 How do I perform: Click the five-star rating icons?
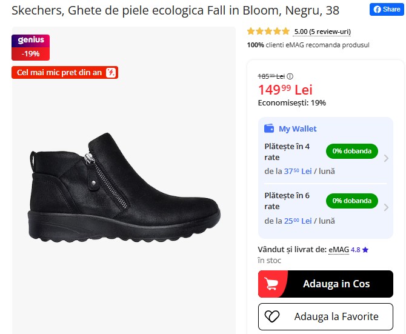pos(268,32)
